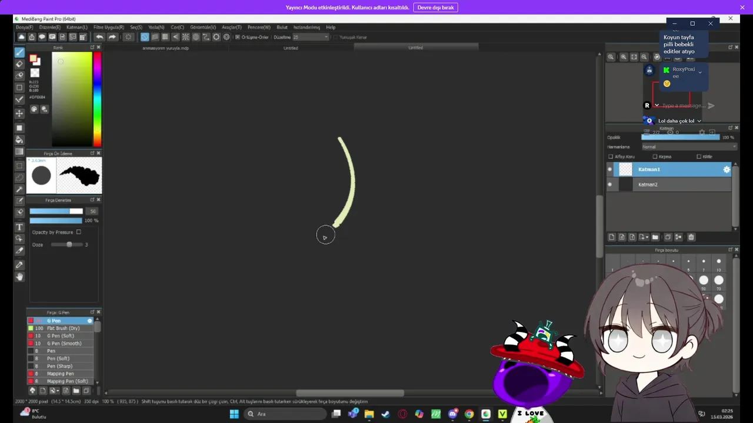Select the Lasso selection tool
The height and width of the screenshot is (423, 753).
click(19, 177)
